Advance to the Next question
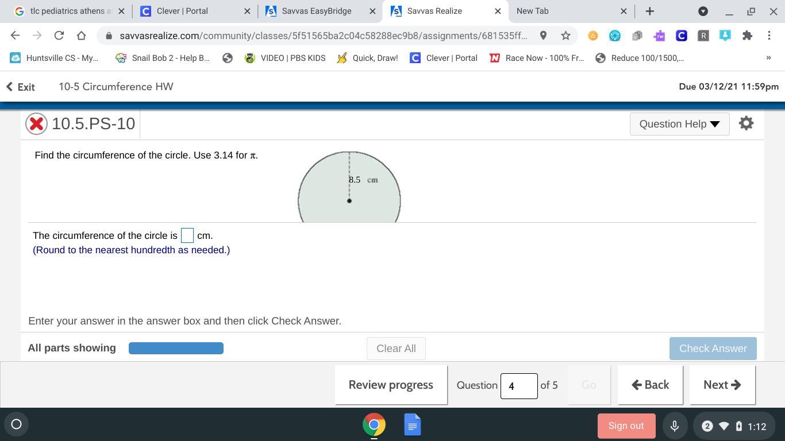 point(722,385)
